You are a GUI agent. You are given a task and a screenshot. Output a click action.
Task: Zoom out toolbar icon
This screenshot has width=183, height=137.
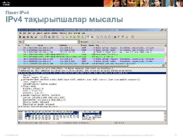pos(101,37)
